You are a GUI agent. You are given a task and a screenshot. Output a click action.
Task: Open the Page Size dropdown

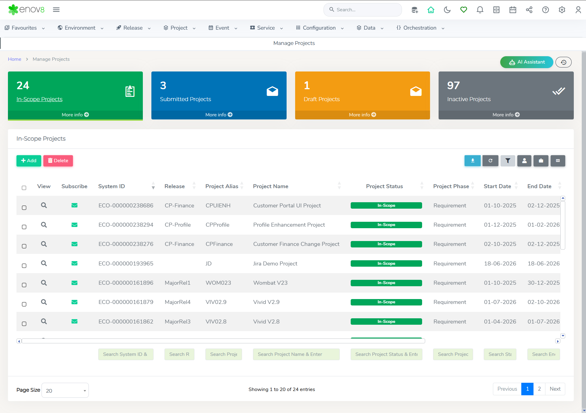(x=65, y=390)
